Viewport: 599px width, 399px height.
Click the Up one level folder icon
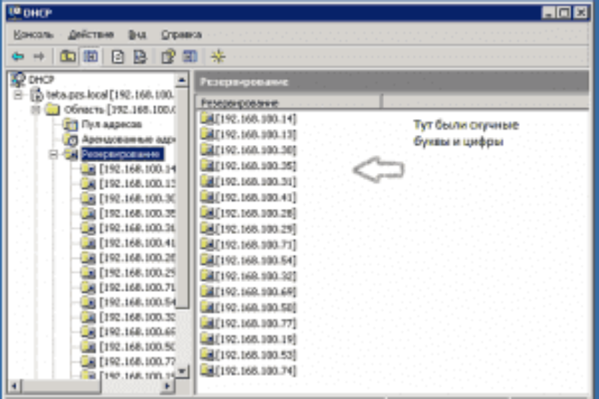[68, 57]
